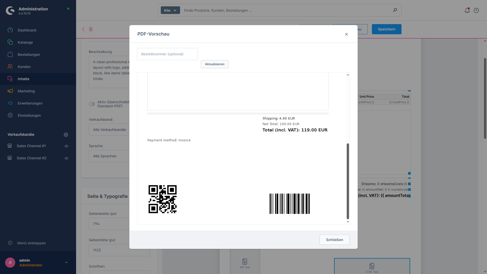Screen dimensions: 487x274
Task: Open the Verkaufskanal dropdown
Action: [109, 130]
